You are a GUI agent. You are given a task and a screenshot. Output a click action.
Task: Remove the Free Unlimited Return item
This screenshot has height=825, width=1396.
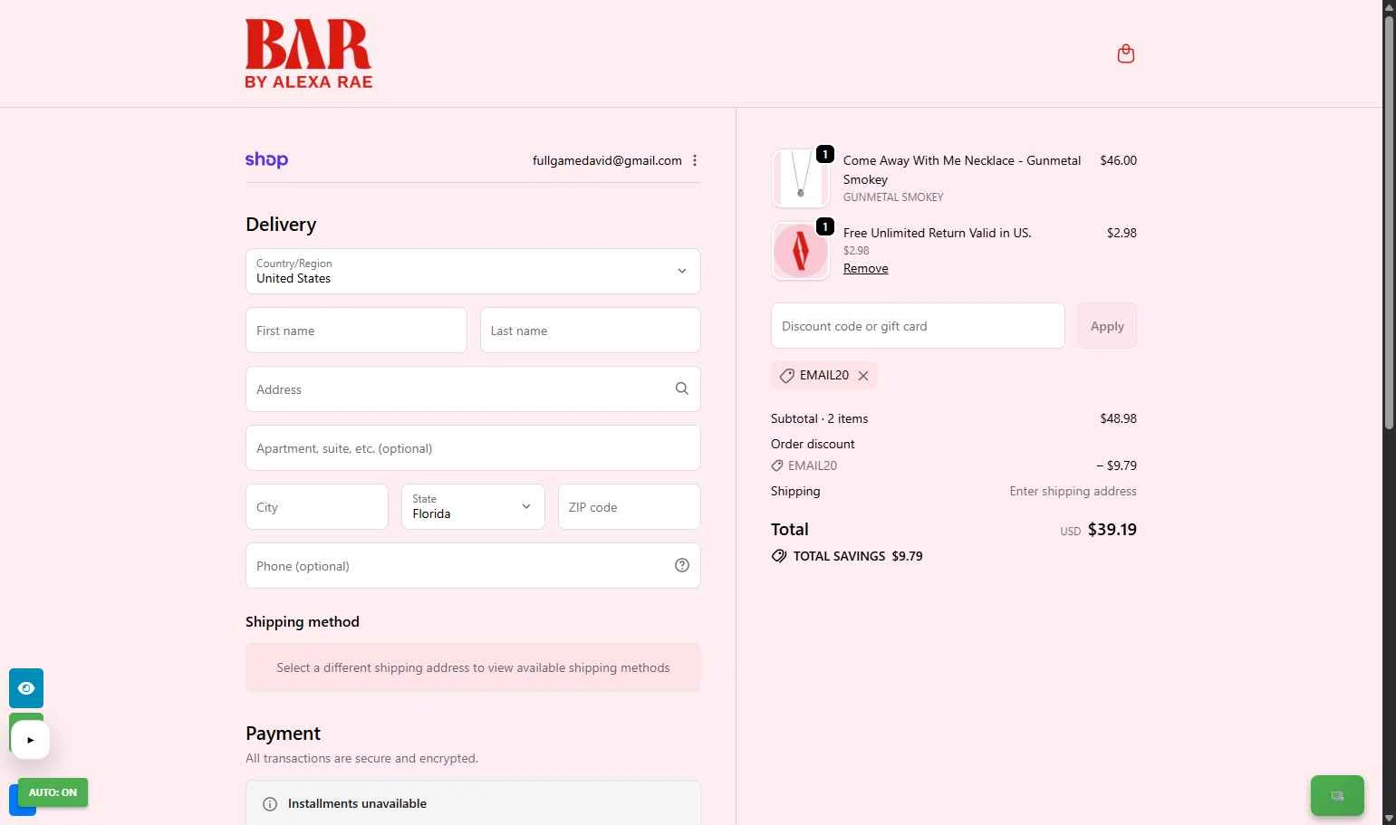(865, 268)
